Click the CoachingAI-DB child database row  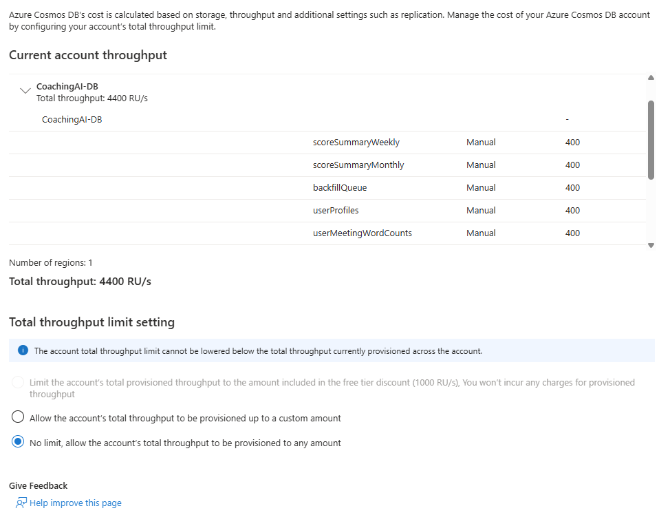pyautogui.click(x=72, y=120)
